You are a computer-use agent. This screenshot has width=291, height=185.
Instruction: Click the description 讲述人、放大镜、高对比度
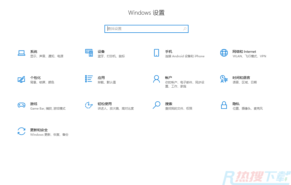pos(116,109)
